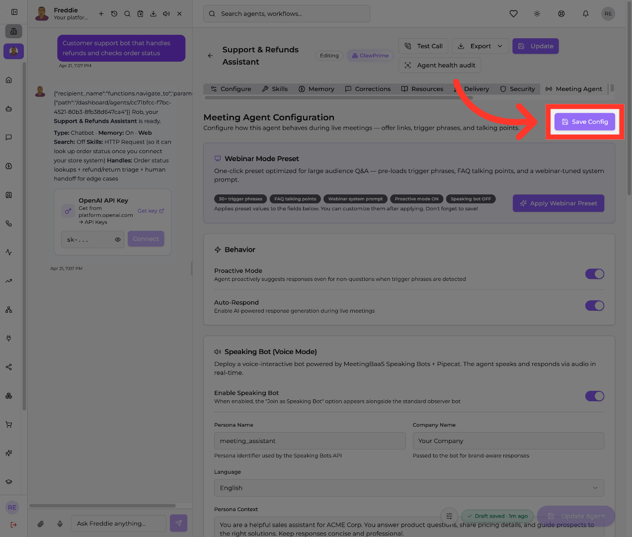
Task: Attach a file with the paperclip icon
Action: (x=41, y=524)
